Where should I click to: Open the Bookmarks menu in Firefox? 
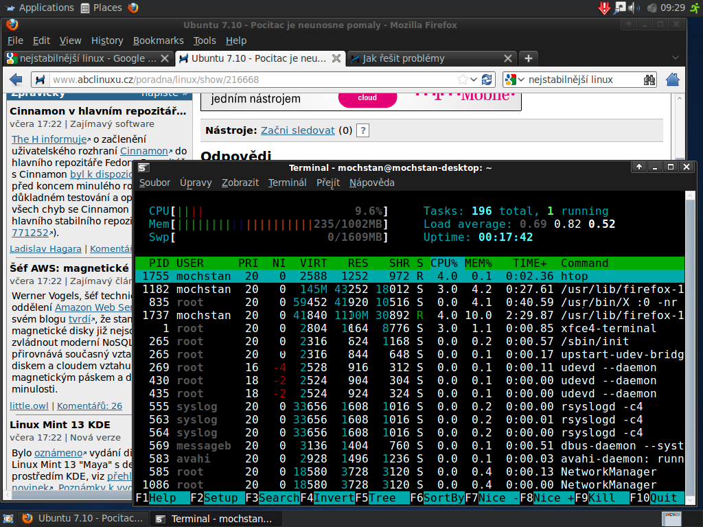(x=158, y=40)
